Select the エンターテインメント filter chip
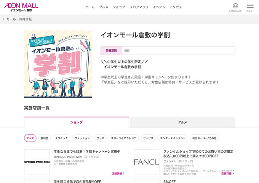 (173, 138)
